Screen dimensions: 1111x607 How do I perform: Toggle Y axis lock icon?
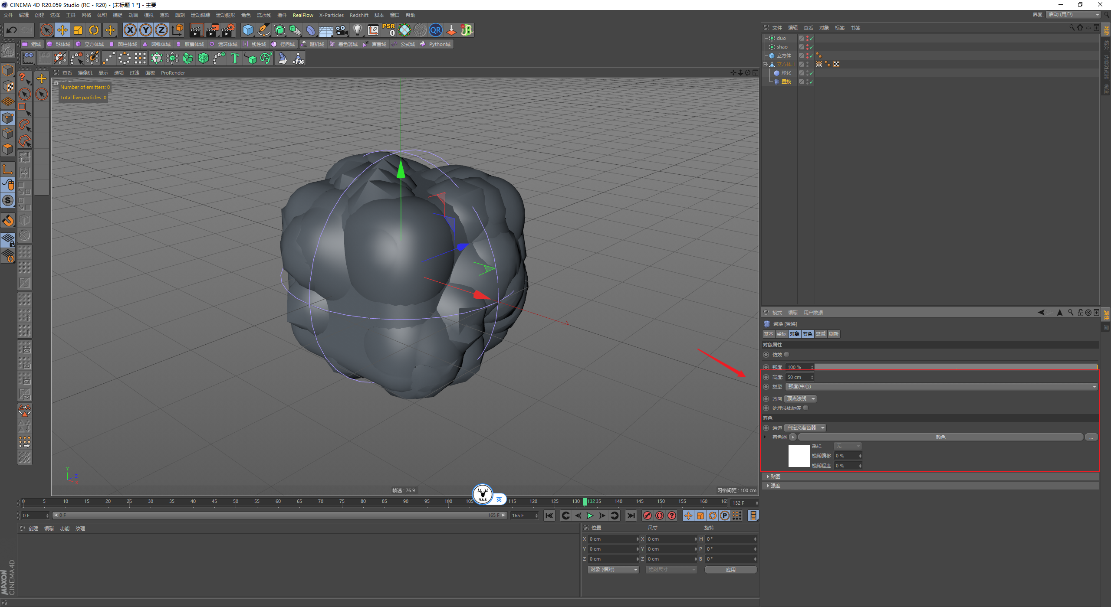146,30
